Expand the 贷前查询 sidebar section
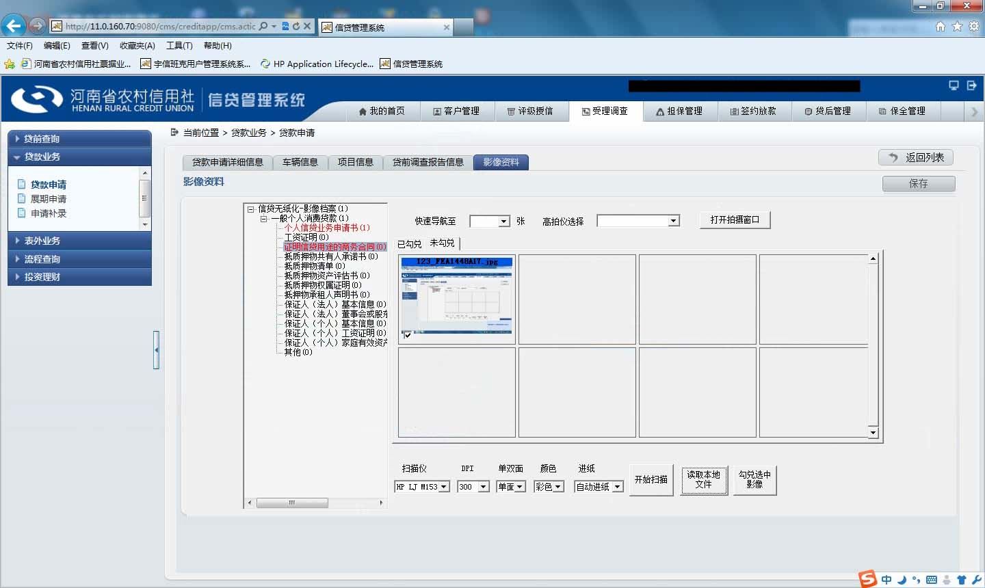Viewport: 985px width, 588px height. [79, 139]
